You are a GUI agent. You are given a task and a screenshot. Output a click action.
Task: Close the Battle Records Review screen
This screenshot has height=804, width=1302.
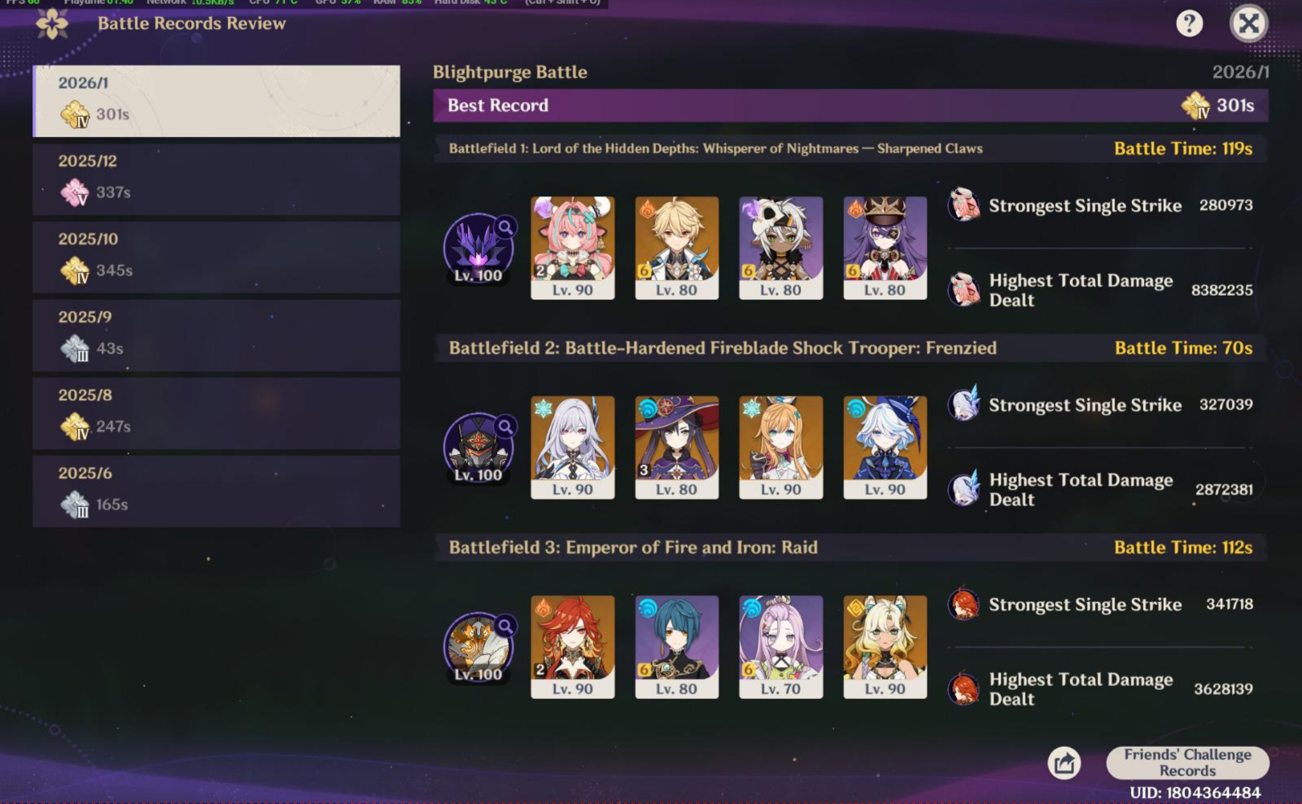(1249, 24)
